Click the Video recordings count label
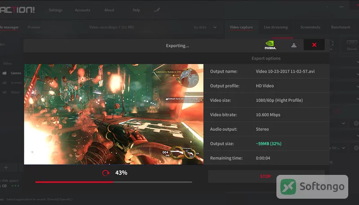The width and height of the screenshot is (359, 205). click(x=112, y=27)
